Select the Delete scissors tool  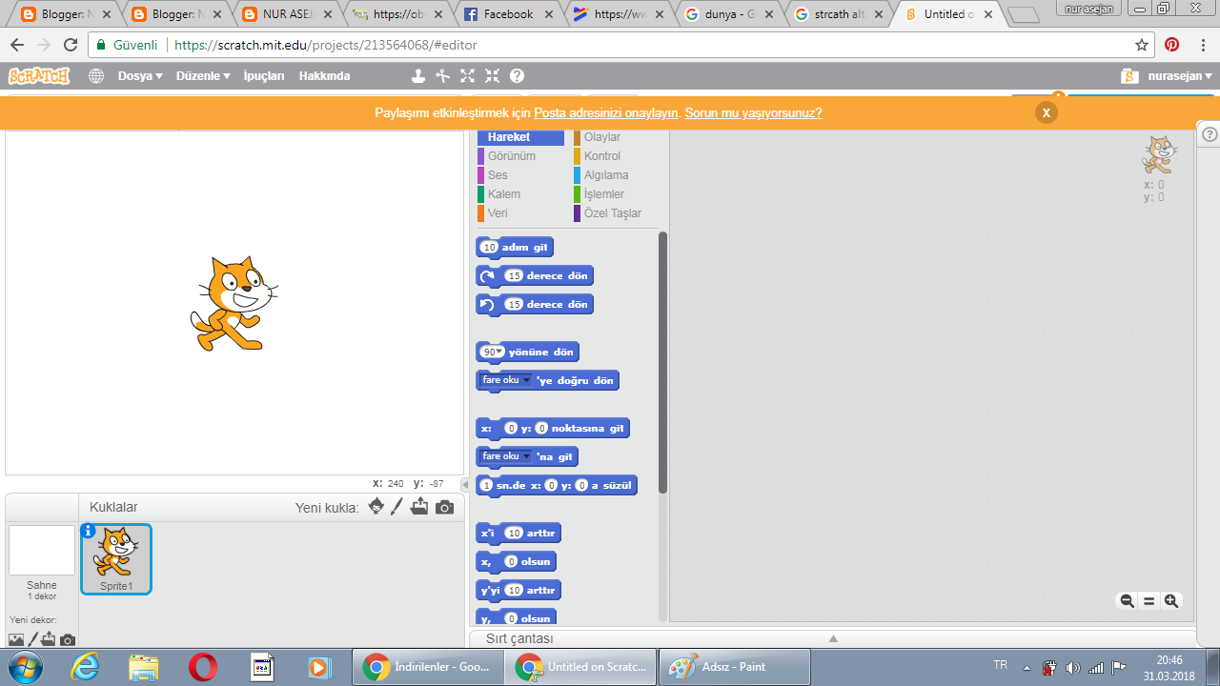point(443,76)
